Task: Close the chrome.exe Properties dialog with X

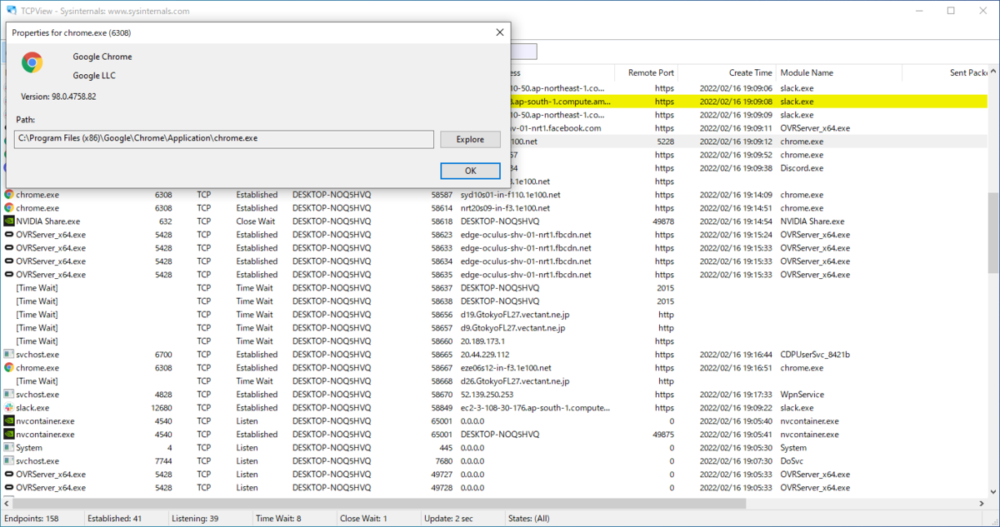Action: (500, 32)
